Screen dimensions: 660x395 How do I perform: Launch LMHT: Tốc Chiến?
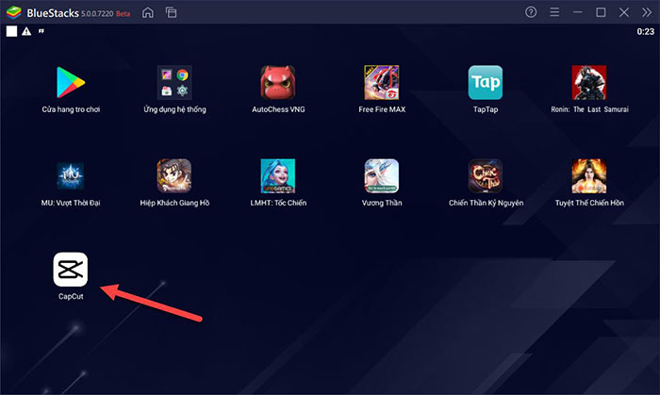[278, 176]
